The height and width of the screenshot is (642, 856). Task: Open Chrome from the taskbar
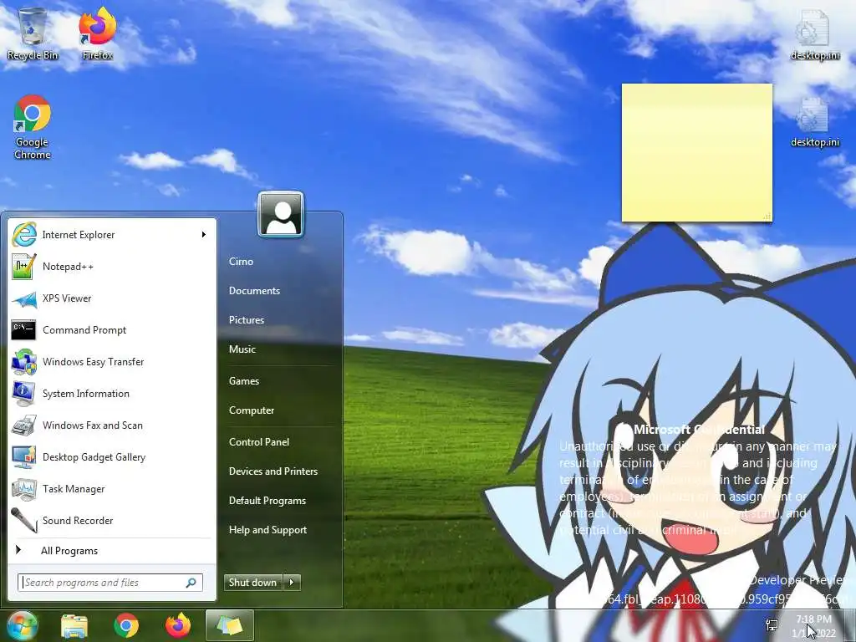[126, 625]
